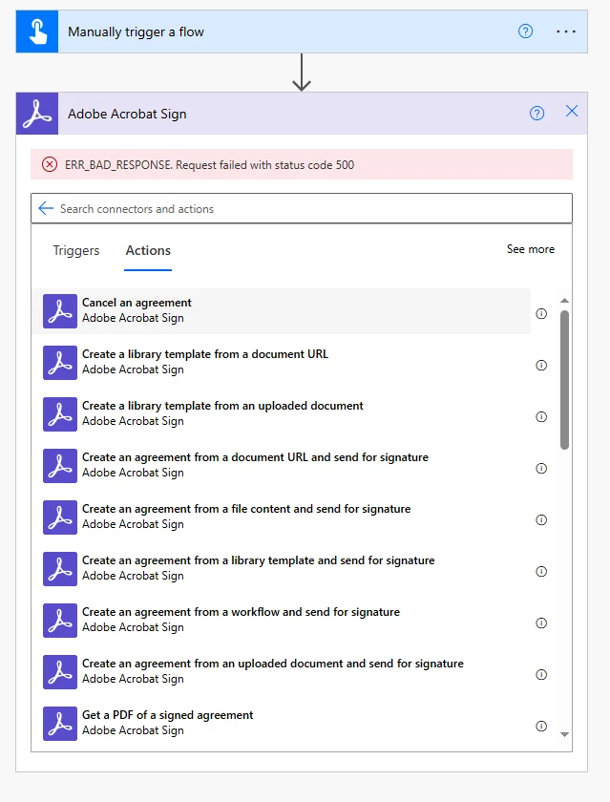
Task: Choose the Cancel an agreement action
Action: pyautogui.click(x=282, y=311)
